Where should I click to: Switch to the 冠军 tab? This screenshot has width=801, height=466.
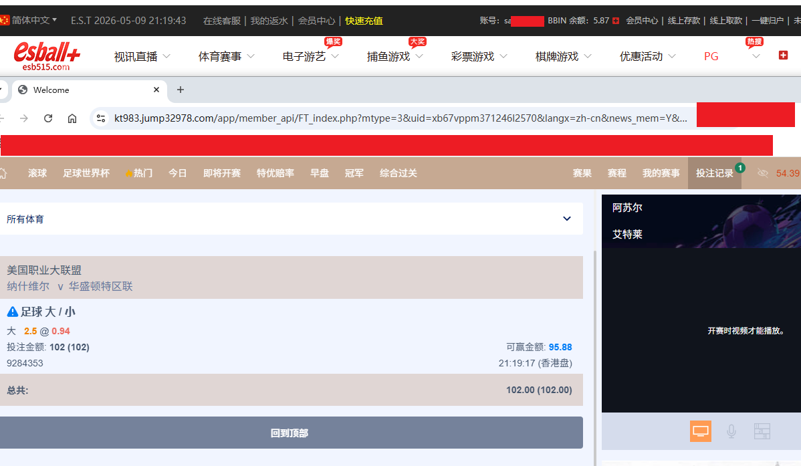354,173
